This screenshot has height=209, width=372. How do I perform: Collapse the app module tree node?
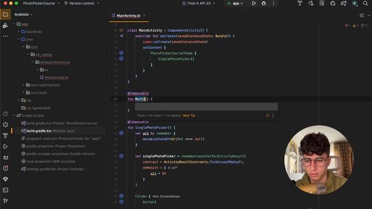tap(14, 24)
